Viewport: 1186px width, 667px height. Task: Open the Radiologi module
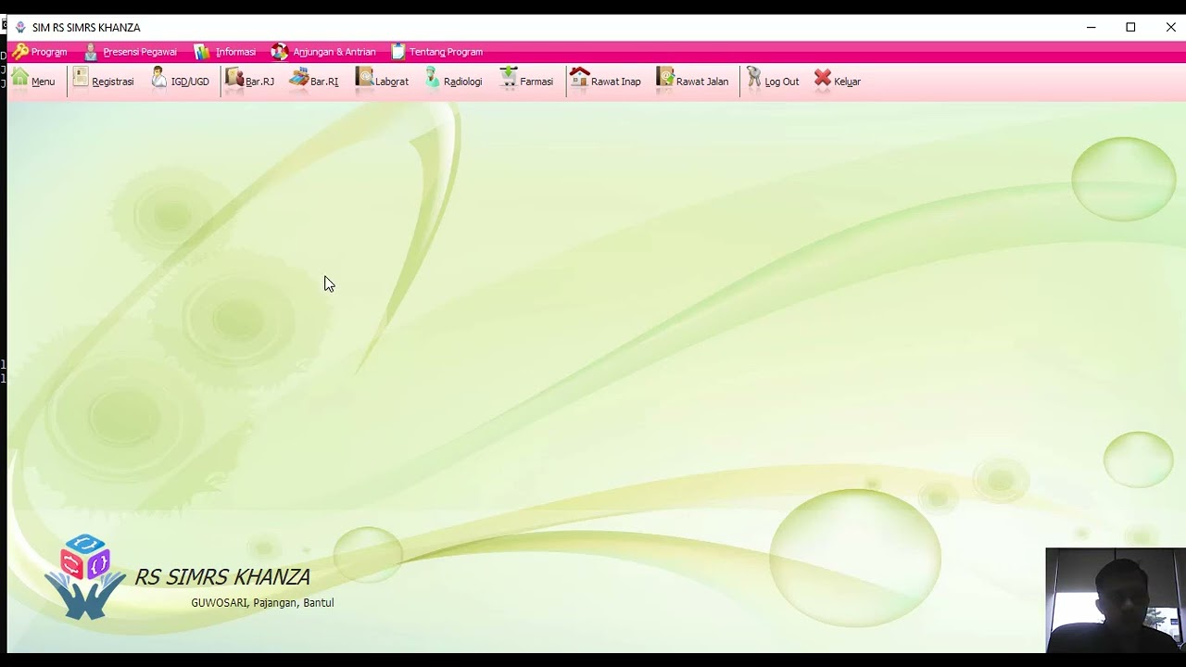tap(433, 80)
